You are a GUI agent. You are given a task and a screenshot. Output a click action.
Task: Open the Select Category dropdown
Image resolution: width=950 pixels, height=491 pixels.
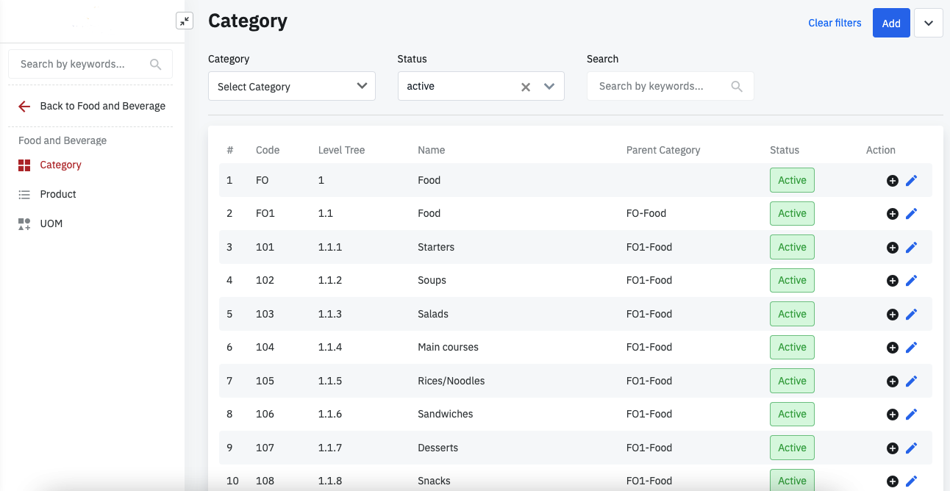click(291, 86)
